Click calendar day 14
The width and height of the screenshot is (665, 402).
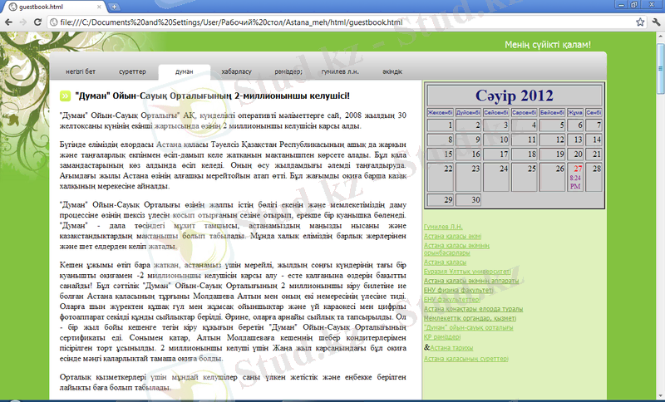coord(594,140)
